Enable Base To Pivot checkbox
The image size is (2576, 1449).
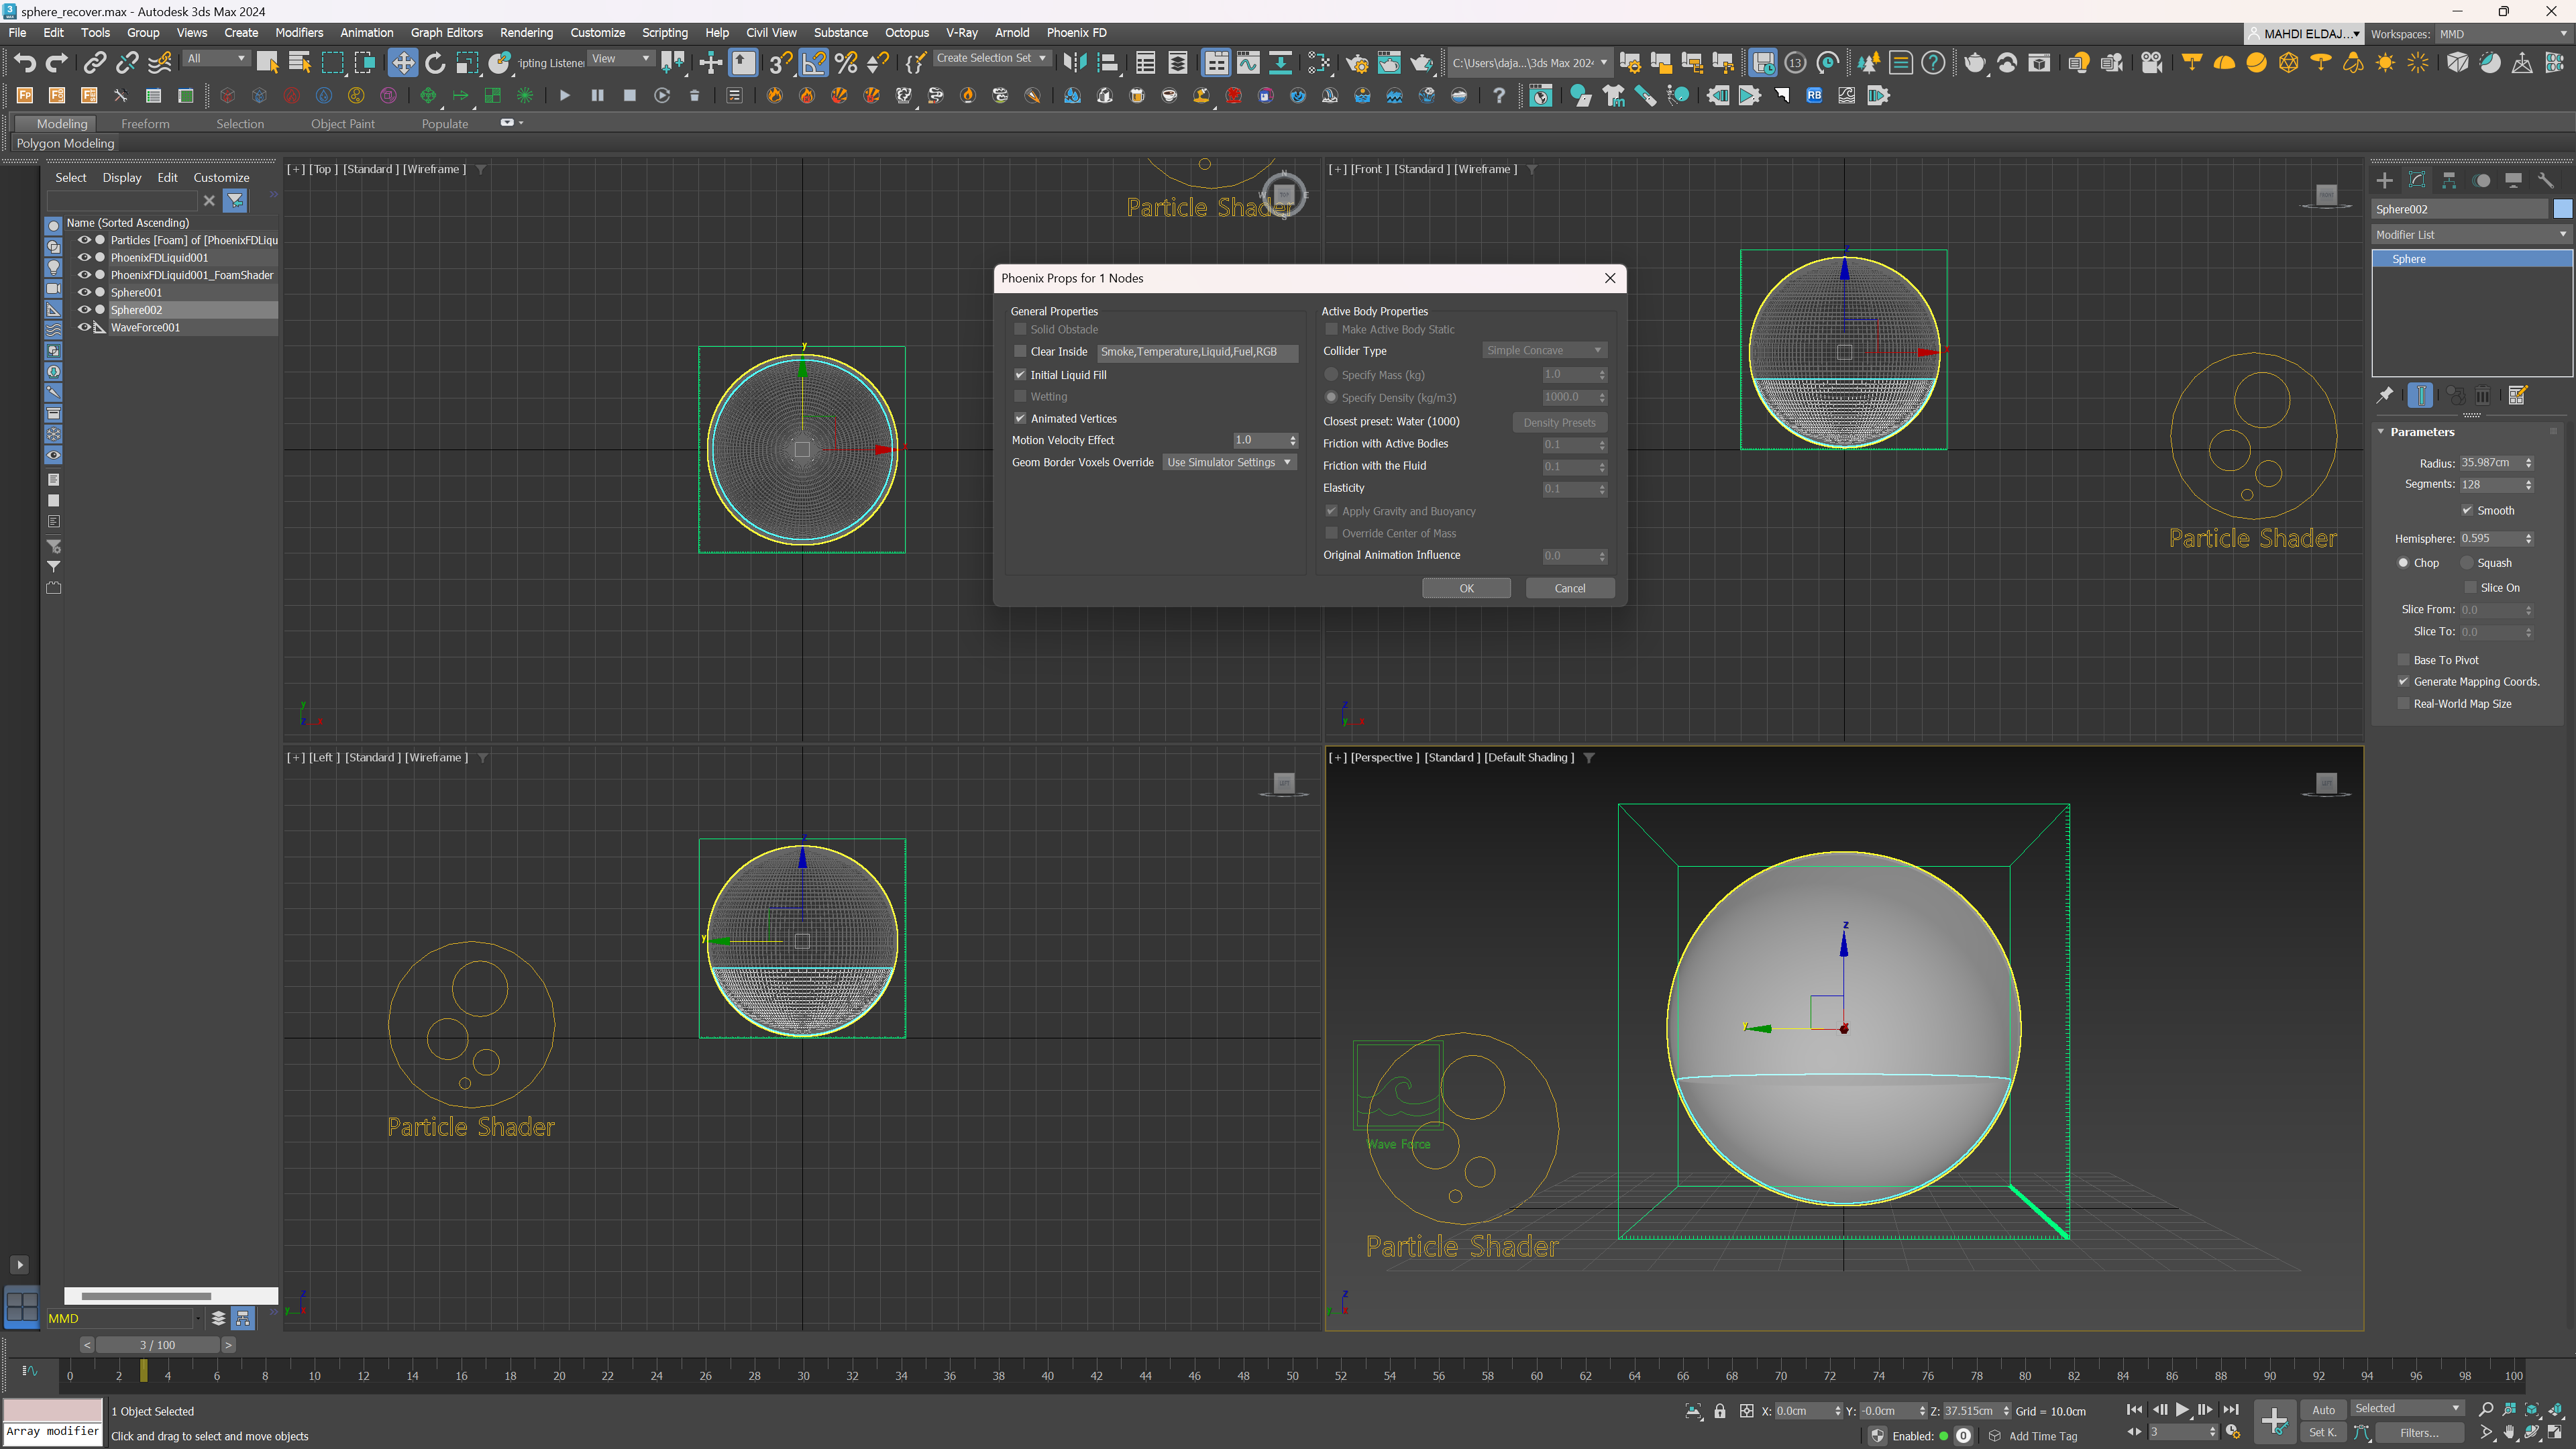(2403, 660)
